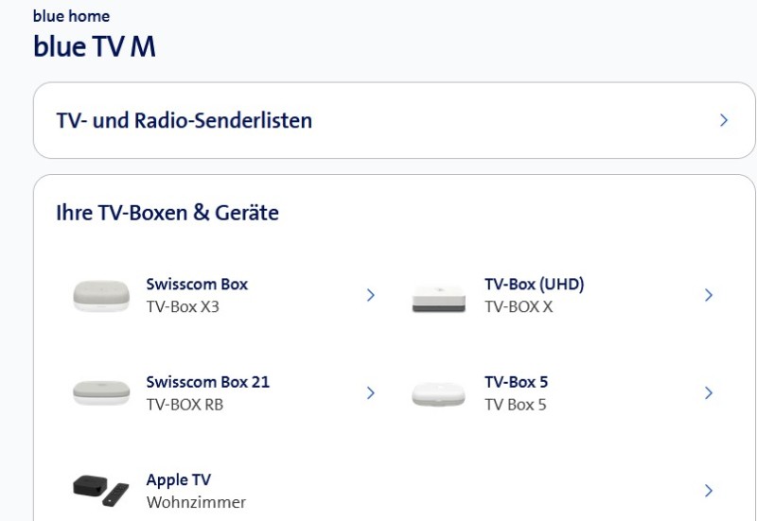This screenshot has height=521, width=757.
Task: Open Swisscom Box 21 chevron arrow
Action: pyautogui.click(x=371, y=392)
